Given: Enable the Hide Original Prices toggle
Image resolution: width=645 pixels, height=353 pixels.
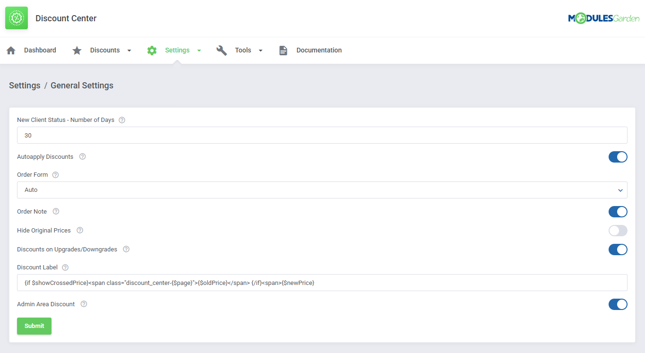Looking at the screenshot, I should (x=618, y=231).
